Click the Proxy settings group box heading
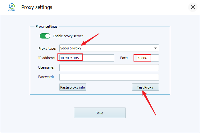 coord(47,26)
